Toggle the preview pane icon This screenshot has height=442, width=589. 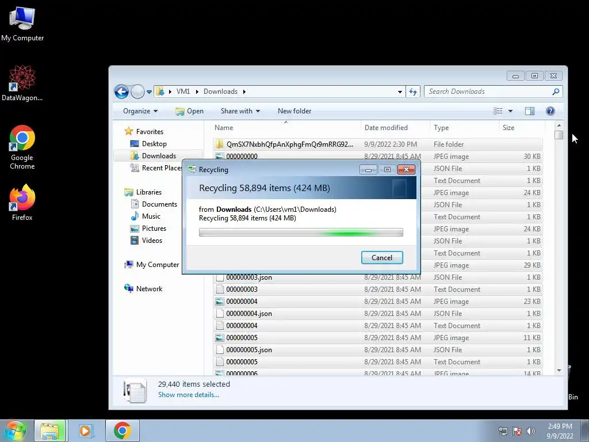click(x=530, y=111)
